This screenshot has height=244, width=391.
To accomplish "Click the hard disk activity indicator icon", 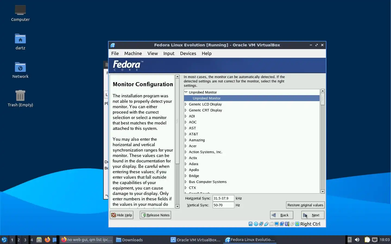I will coord(251,224).
